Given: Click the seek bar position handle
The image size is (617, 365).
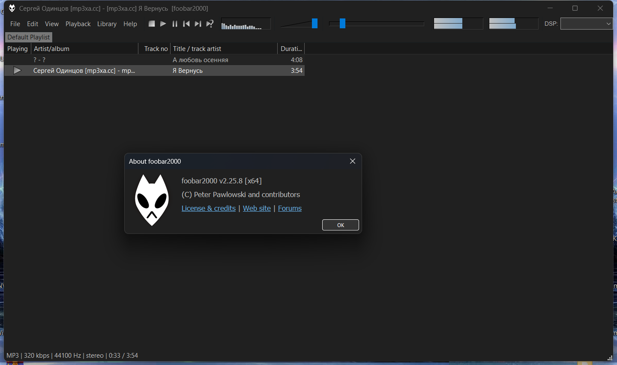Looking at the screenshot, I should (x=342, y=23).
